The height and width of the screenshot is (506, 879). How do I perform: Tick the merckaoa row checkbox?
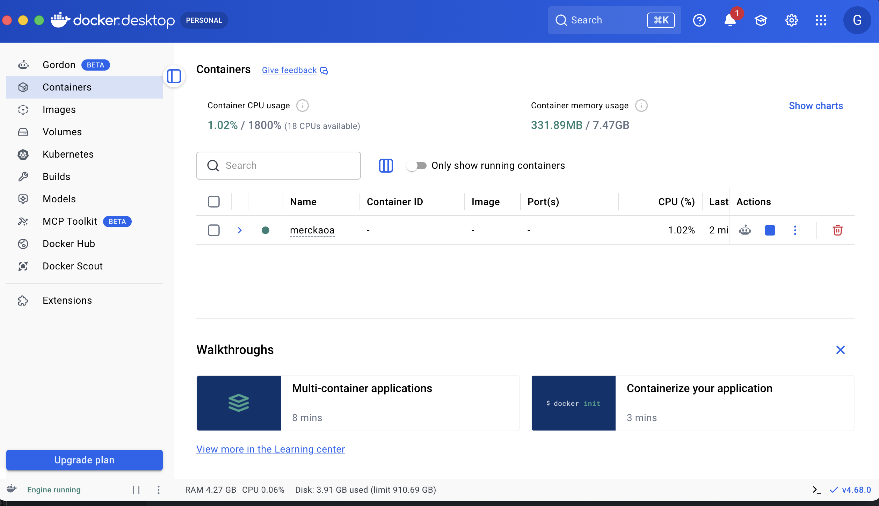(213, 230)
